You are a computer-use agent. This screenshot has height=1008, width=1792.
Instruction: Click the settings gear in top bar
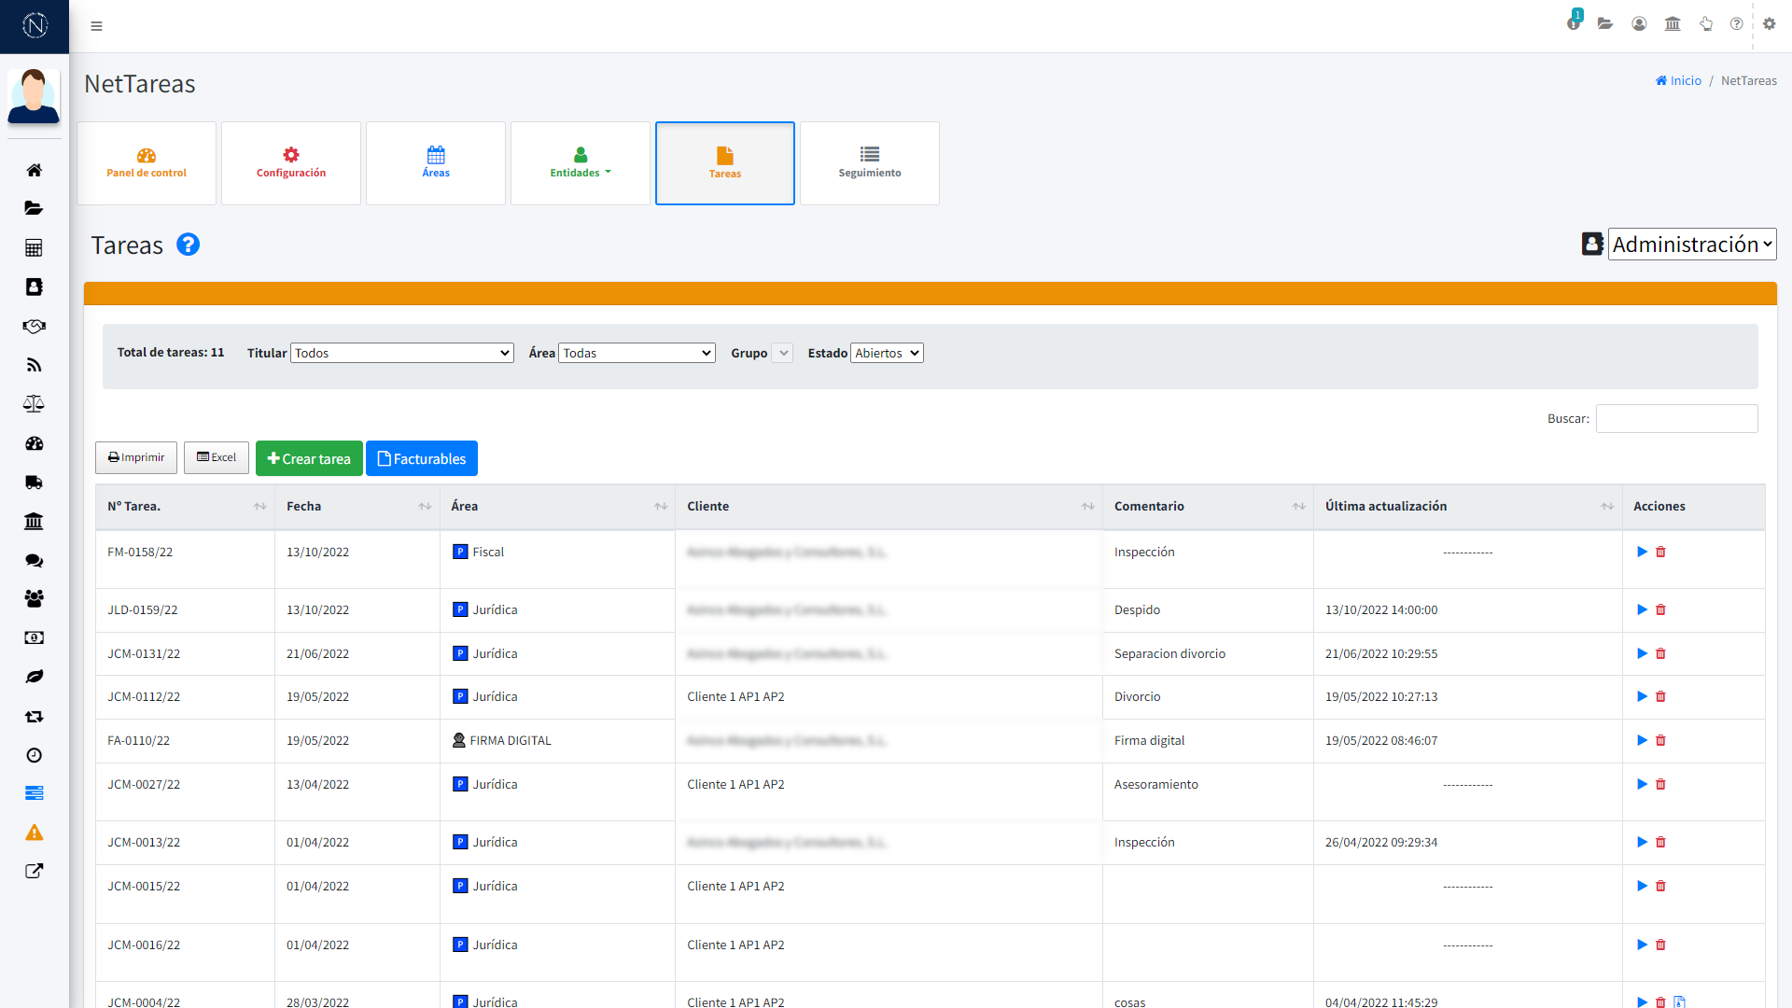click(1769, 23)
